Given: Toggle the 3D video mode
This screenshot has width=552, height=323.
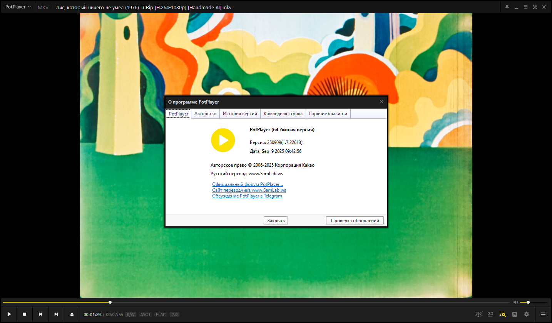Looking at the screenshot, I should pos(490,314).
